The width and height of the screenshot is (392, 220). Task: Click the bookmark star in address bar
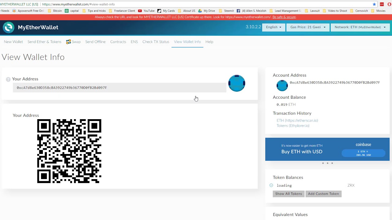click(374, 4)
